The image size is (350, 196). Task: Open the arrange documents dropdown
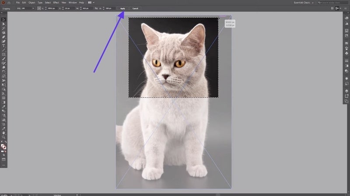[91, 3]
